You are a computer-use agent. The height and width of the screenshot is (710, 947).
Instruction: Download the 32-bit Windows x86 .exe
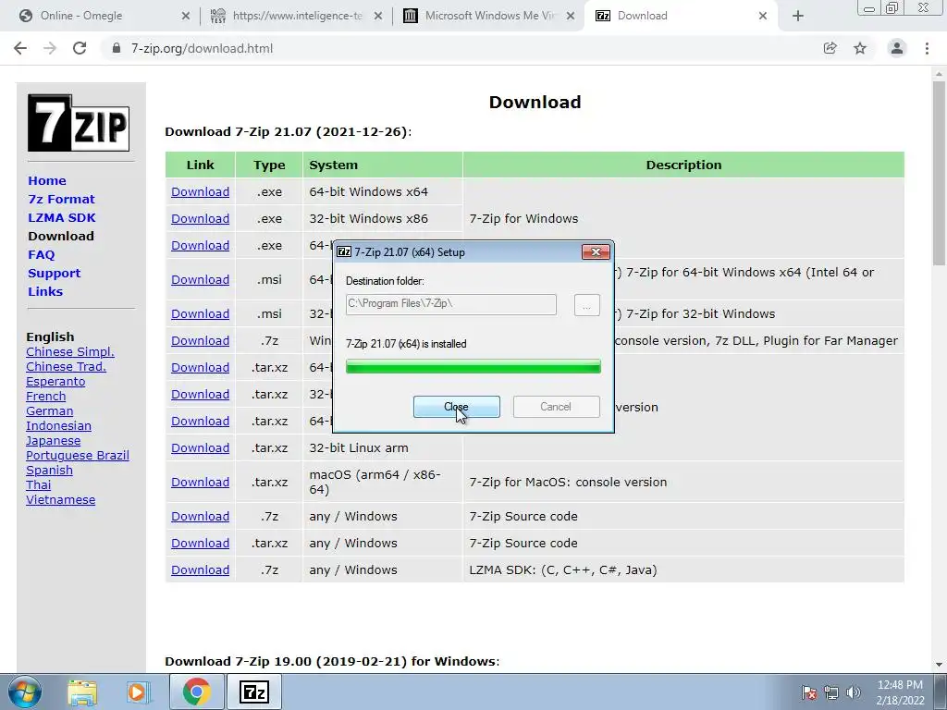200,218
